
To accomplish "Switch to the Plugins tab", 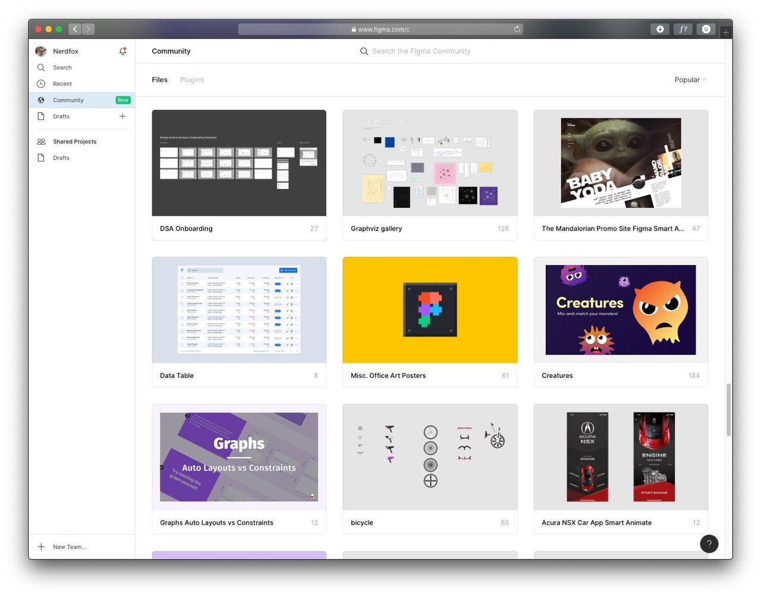I will tap(191, 80).
